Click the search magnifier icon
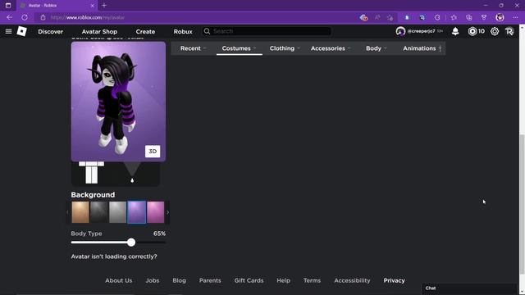The width and height of the screenshot is (525, 295). pyautogui.click(x=207, y=31)
